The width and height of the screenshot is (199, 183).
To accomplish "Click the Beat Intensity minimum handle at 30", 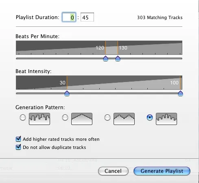I will point(67,93).
